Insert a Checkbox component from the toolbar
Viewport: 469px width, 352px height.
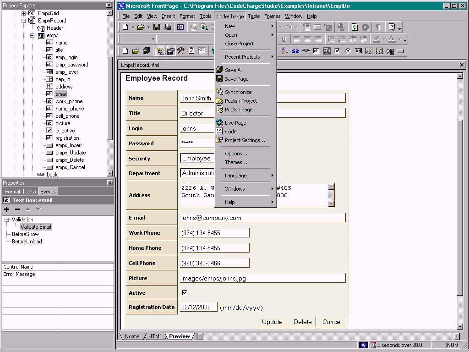pos(338,51)
